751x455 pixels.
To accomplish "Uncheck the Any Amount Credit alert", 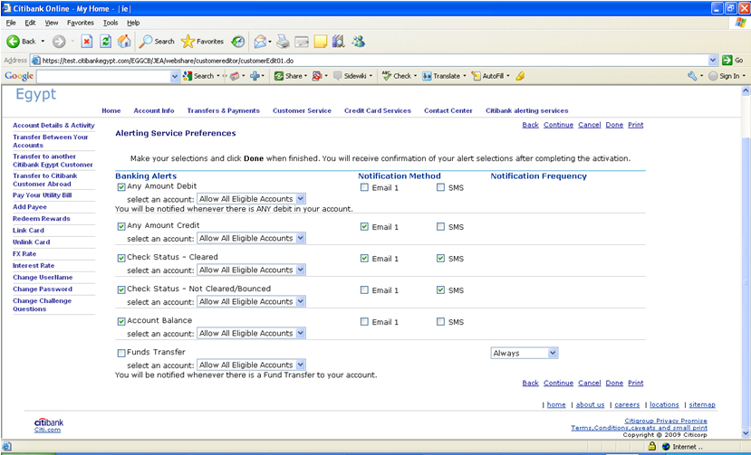I will (121, 227).
